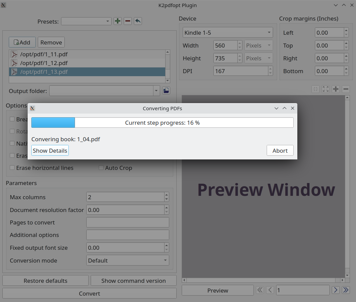Abort the PDF conversion
The image size is (356, 302).
[x=280, y=151]
